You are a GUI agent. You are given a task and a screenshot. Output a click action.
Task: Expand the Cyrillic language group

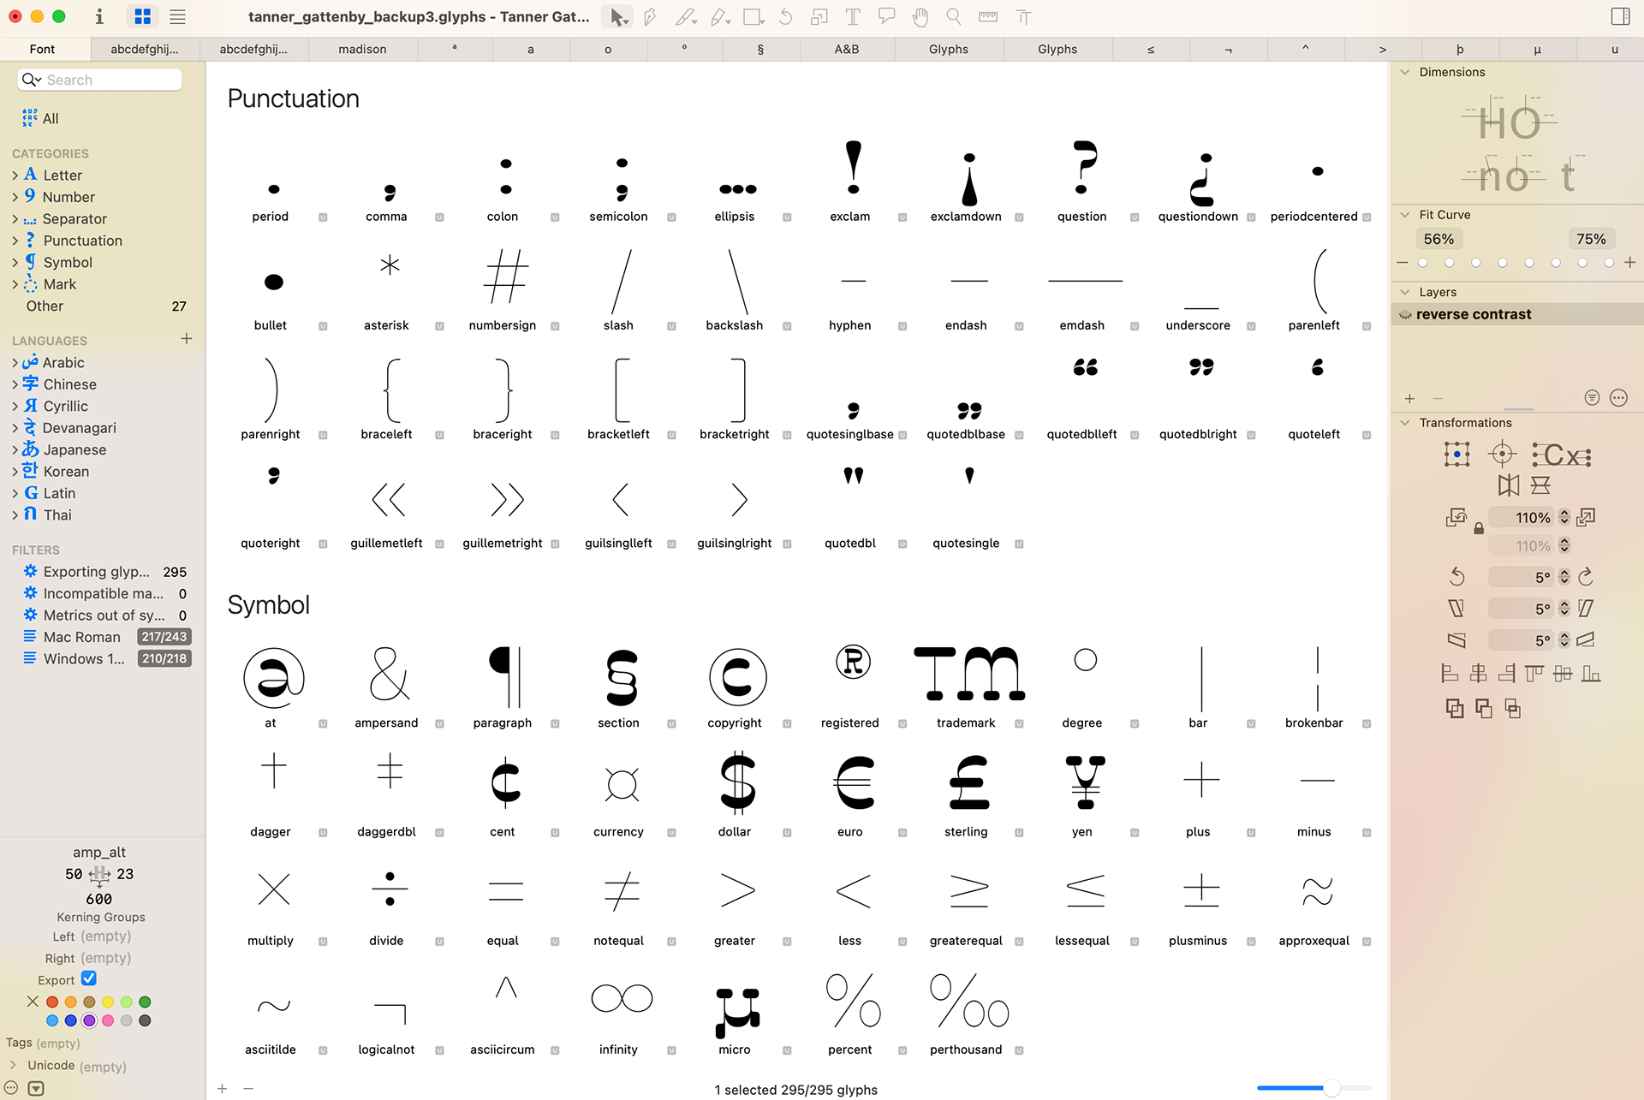point(15,407)
